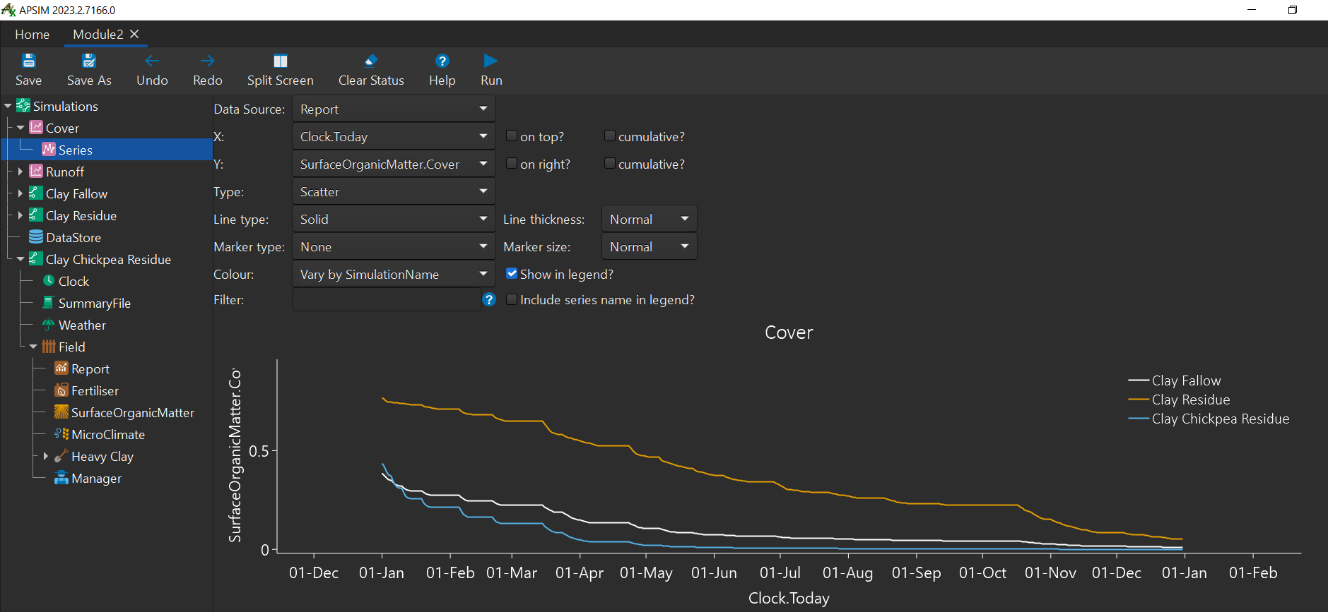Uncheck 'Show in legend?' checkbox
This screenshot has width=1328, height=612.
click(x=512, y=274)
